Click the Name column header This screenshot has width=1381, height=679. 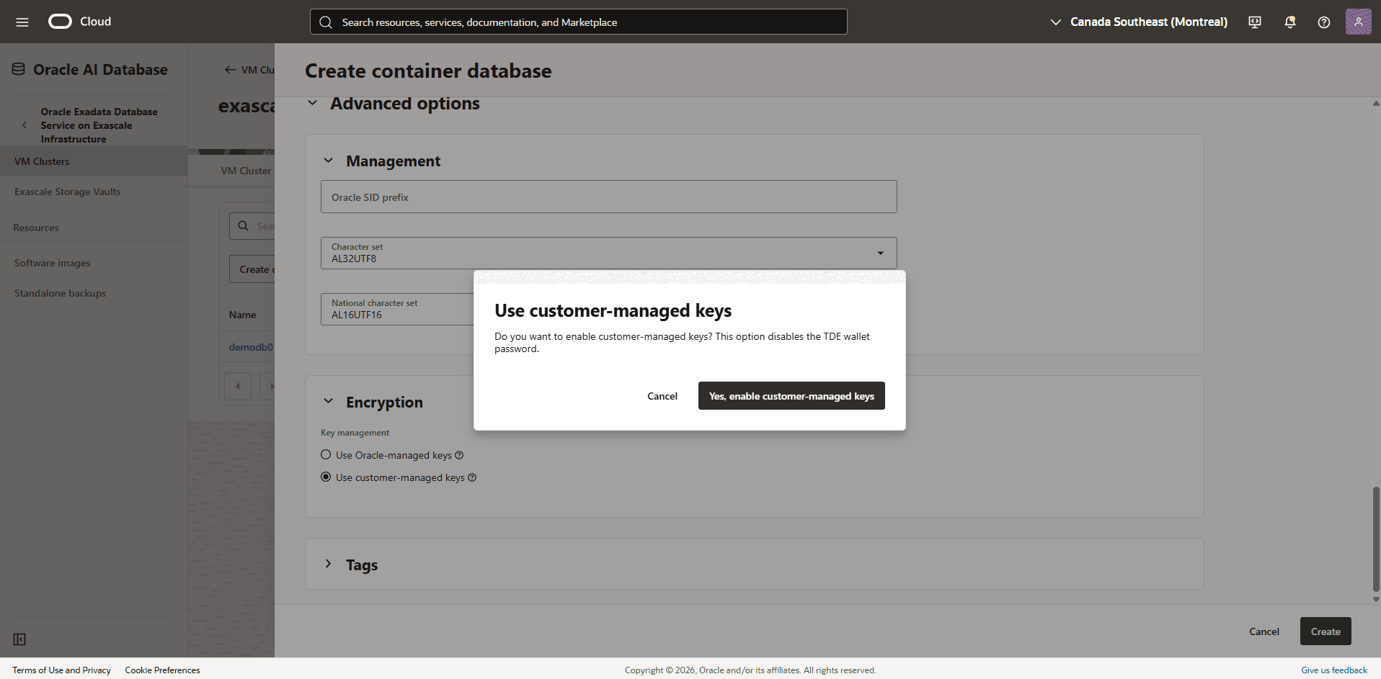coord(243,315)
